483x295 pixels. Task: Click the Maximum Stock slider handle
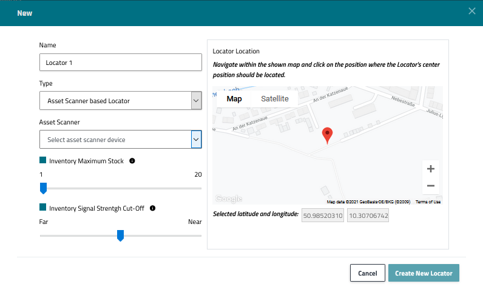(43, 189)
